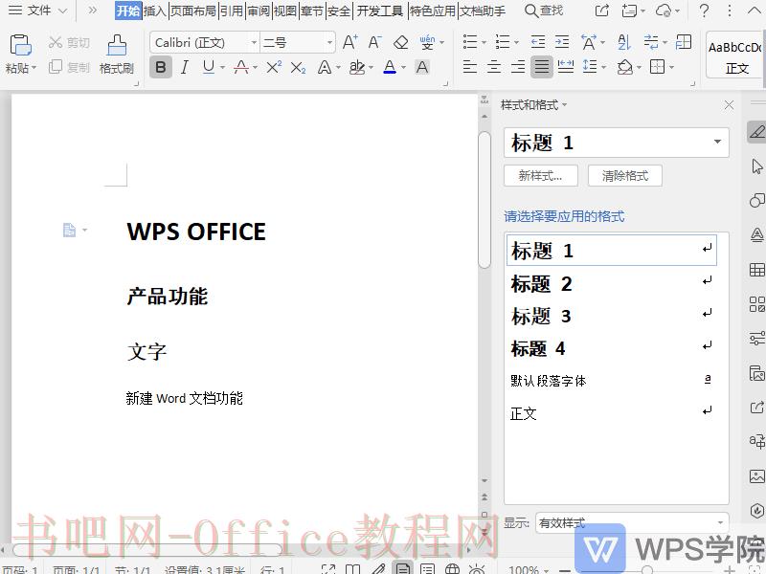Toggle Strikethrough formatting
766x574 pixels.
click(x=241, y=67)
